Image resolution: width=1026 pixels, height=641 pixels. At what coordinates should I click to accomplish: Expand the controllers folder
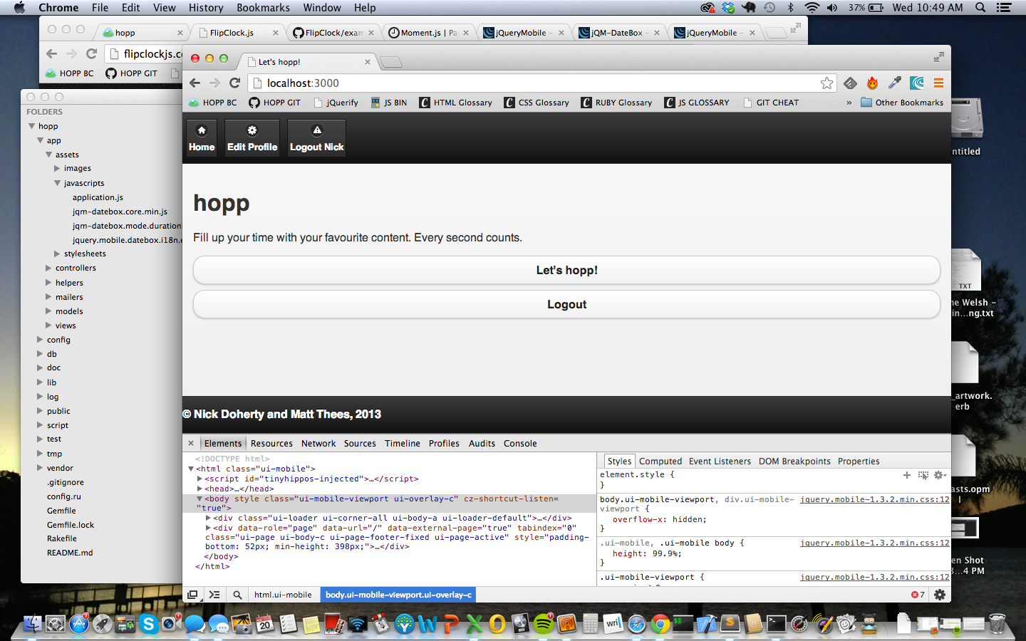[x=48, y=269]
